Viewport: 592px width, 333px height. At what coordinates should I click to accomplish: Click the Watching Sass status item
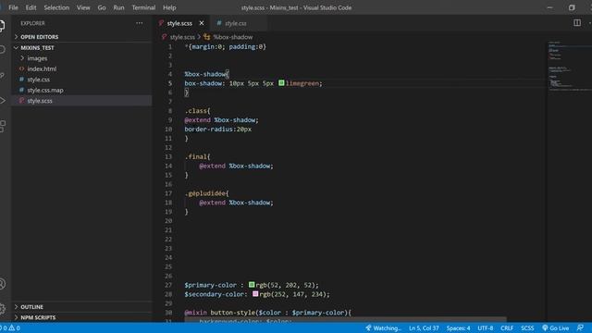[x=383, y=328]
